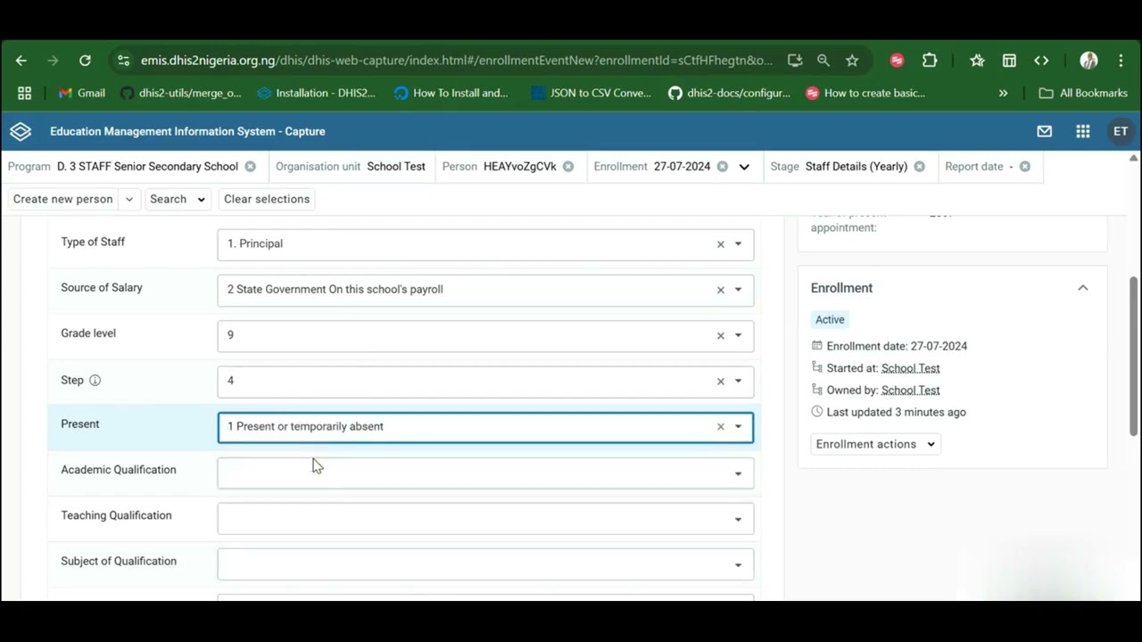Reload the page with refresh icon
Image resolution: width=1142 pixels, height=642 pixels.
[x=85, y=61]
